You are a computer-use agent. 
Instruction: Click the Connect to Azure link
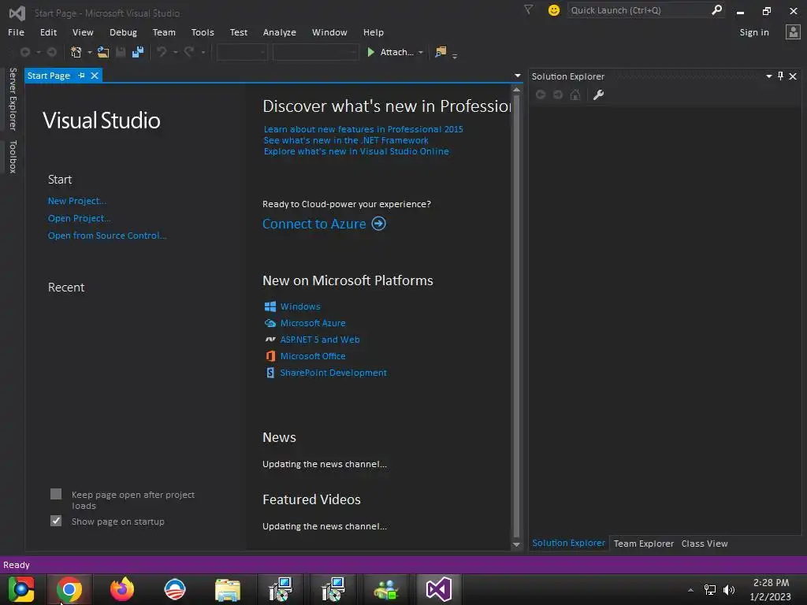pyautogui.click(x=314, y=224)
